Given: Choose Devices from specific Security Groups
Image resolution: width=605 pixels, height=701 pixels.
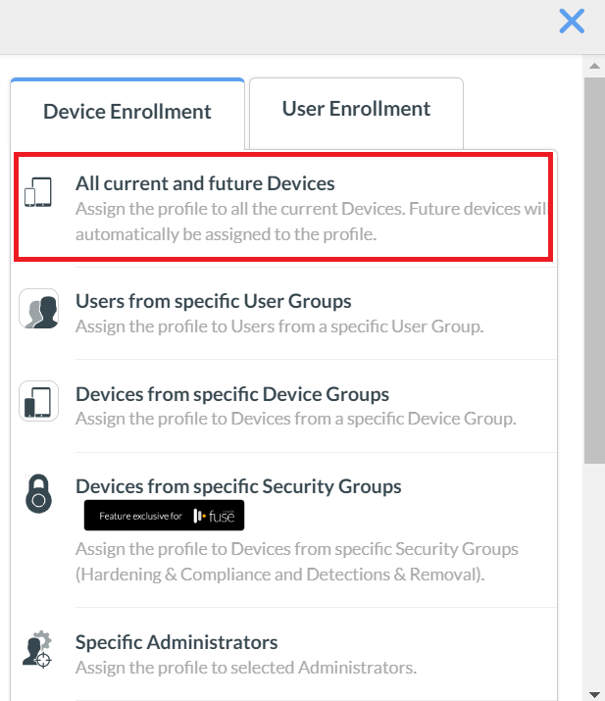Looking at the screenshot, I should tap(238, 486).
